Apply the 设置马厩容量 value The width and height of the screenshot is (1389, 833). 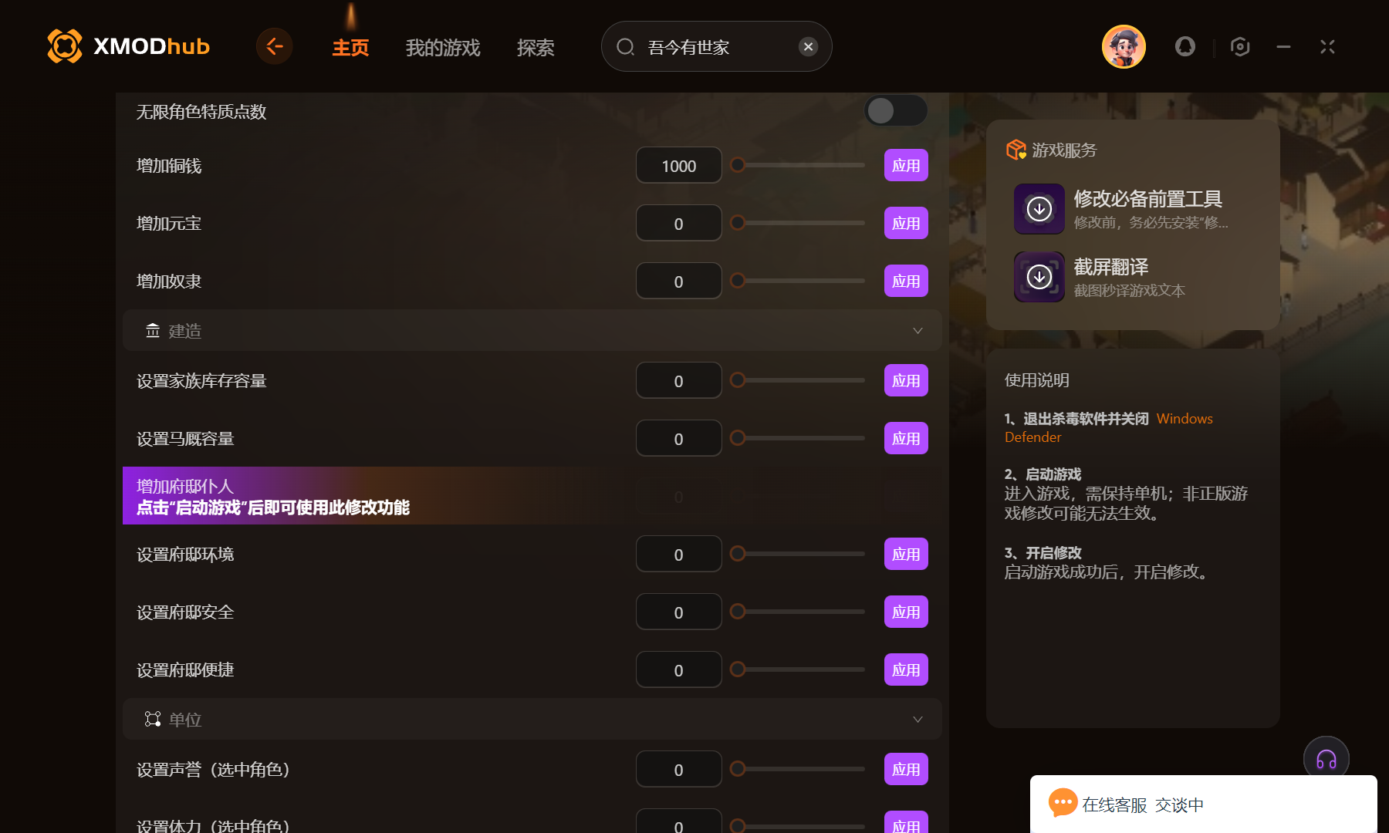coord(906,439)
